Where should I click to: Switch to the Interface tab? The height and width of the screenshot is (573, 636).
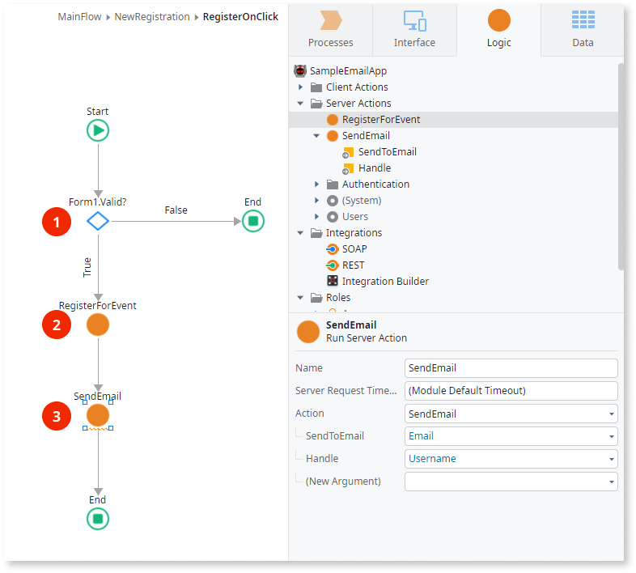[x=414, y=29]
